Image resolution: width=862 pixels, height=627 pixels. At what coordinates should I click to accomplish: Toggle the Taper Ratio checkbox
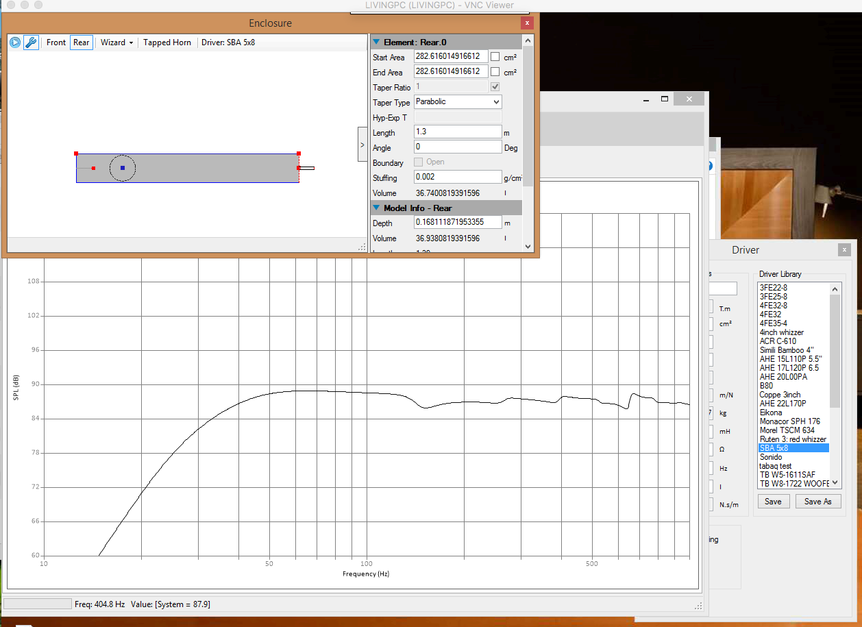tap(495, 87)
